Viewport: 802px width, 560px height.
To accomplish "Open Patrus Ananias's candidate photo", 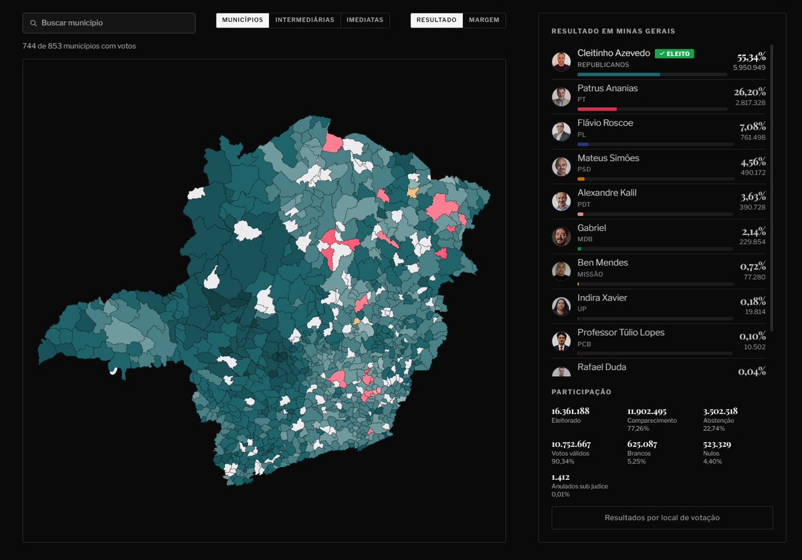I will point(561,96).
